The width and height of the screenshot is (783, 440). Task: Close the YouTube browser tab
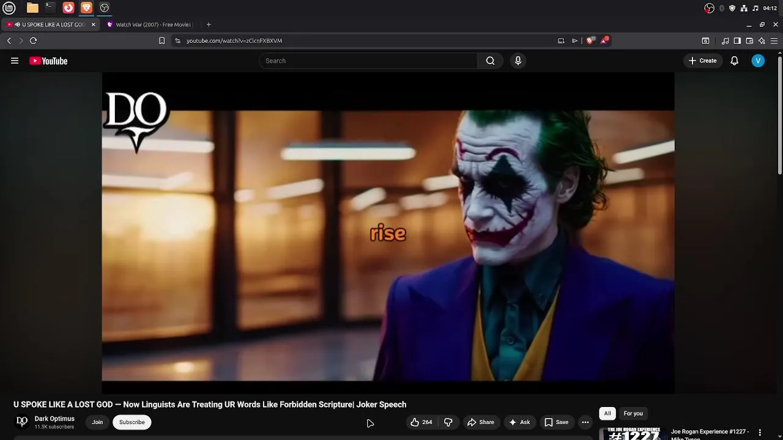[x=94, y=24]
